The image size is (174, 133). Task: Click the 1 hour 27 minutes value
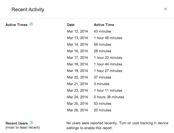coord(108,71)
